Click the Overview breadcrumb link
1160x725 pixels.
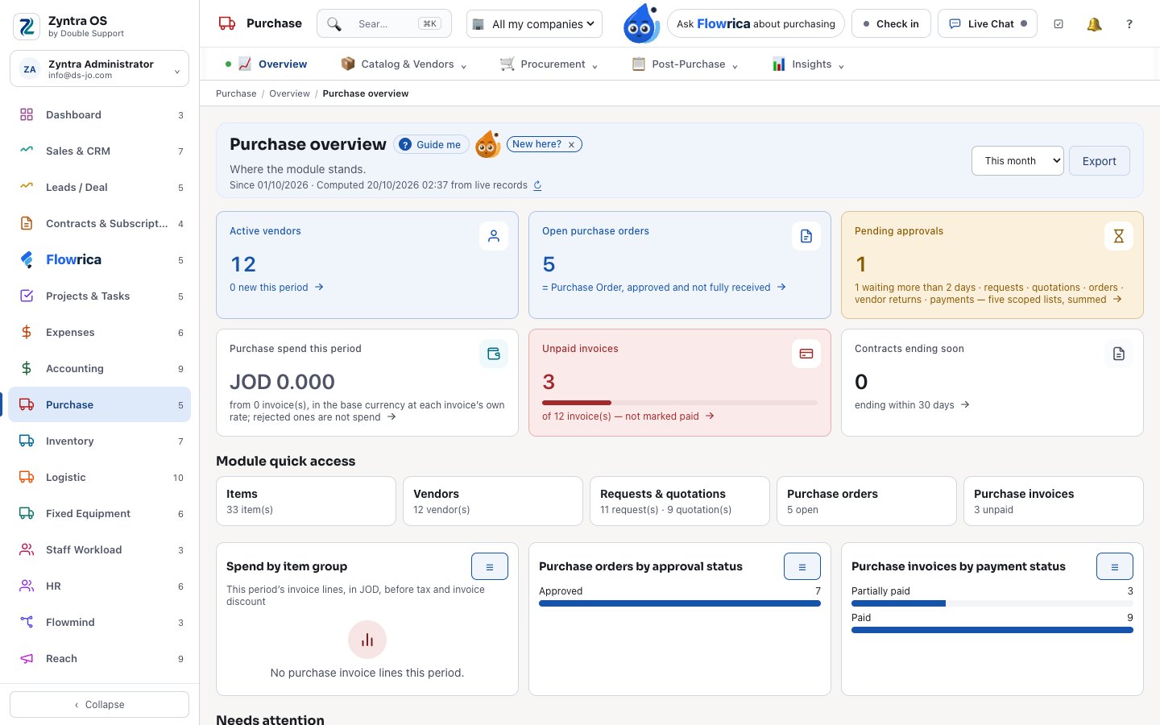tap(289, 93)
